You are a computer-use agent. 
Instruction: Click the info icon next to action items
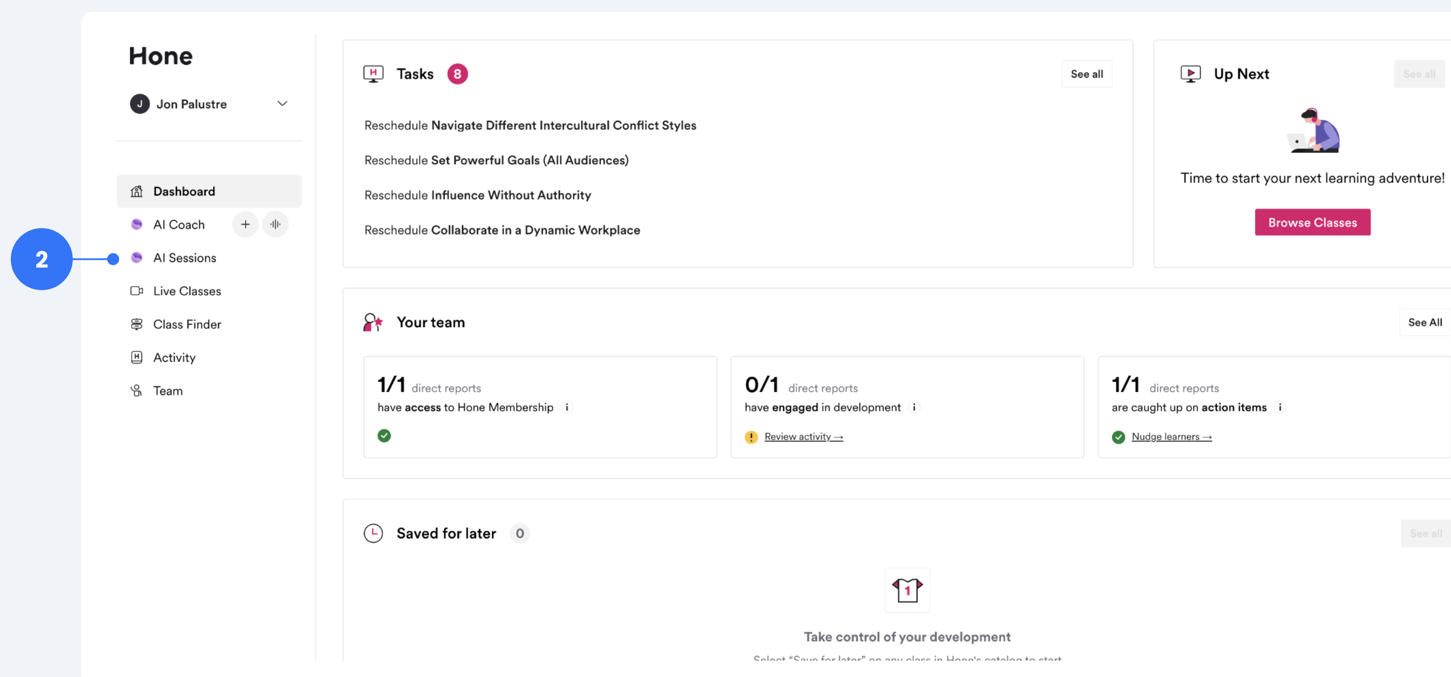click(1280, 407)
